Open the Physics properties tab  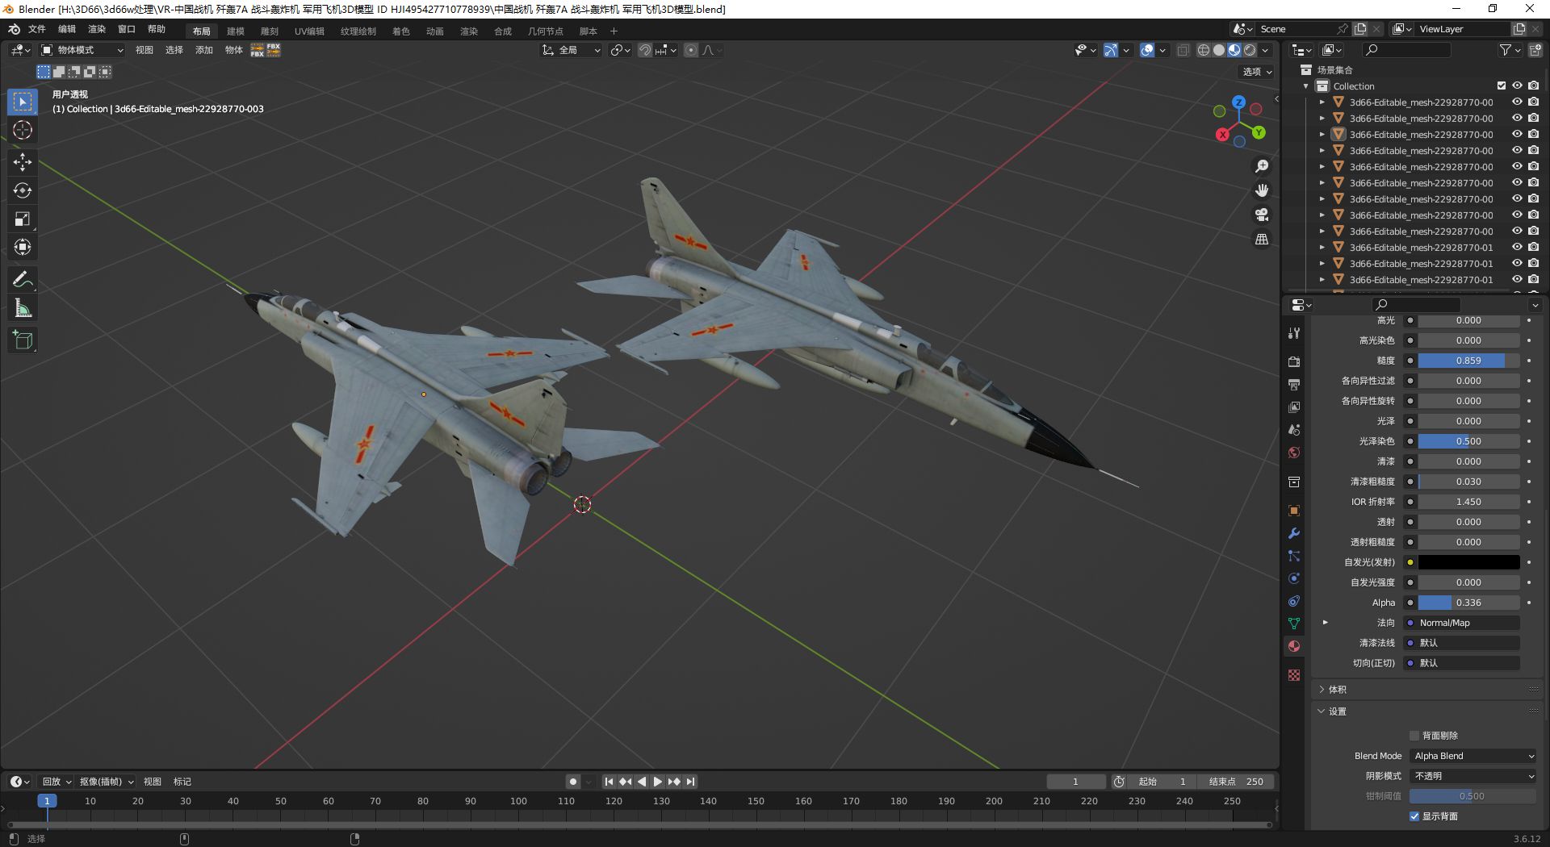(1294, 578)
